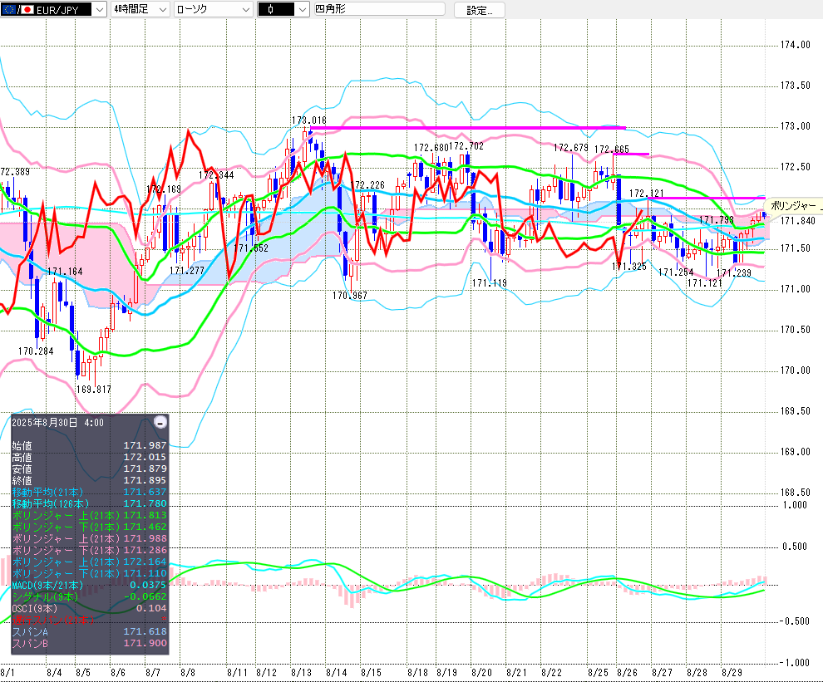Image resolution: width=823 pixels, height=682 pixels.
Task: Click the 174.00 price axis label
Action: pyautogui.click(x=796, y=45)
